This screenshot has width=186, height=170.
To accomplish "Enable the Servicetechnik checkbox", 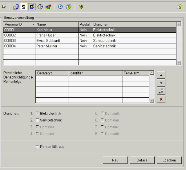I will tap(37, 120).
